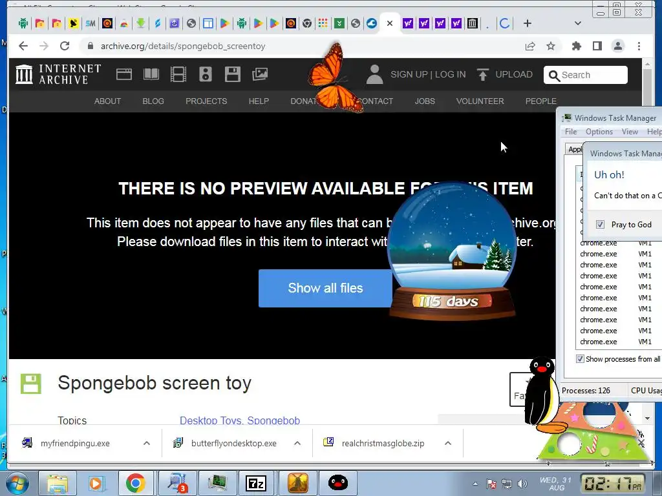Share this page using the share icon
This screenshot has width=662, height=496.
pos(530,46)
